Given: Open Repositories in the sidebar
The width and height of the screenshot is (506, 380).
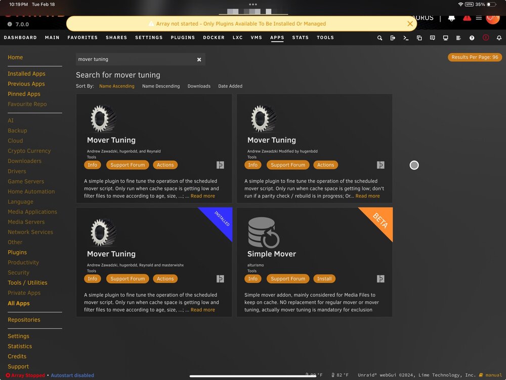Looking at the screenshot, I should tap(24, 320).
